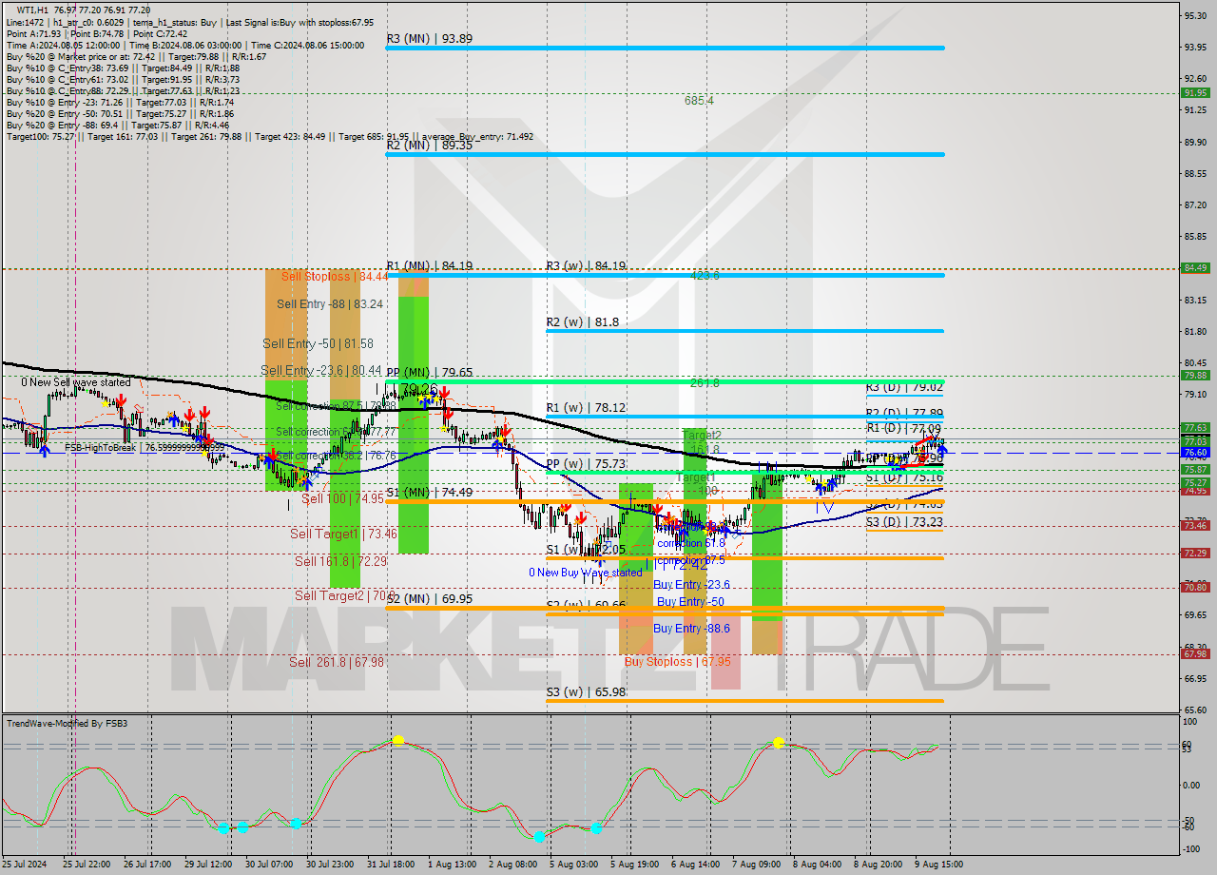The image size is (1217, 875).
Task: Click the blue 76.60 current price tag
Action: 1194,453
